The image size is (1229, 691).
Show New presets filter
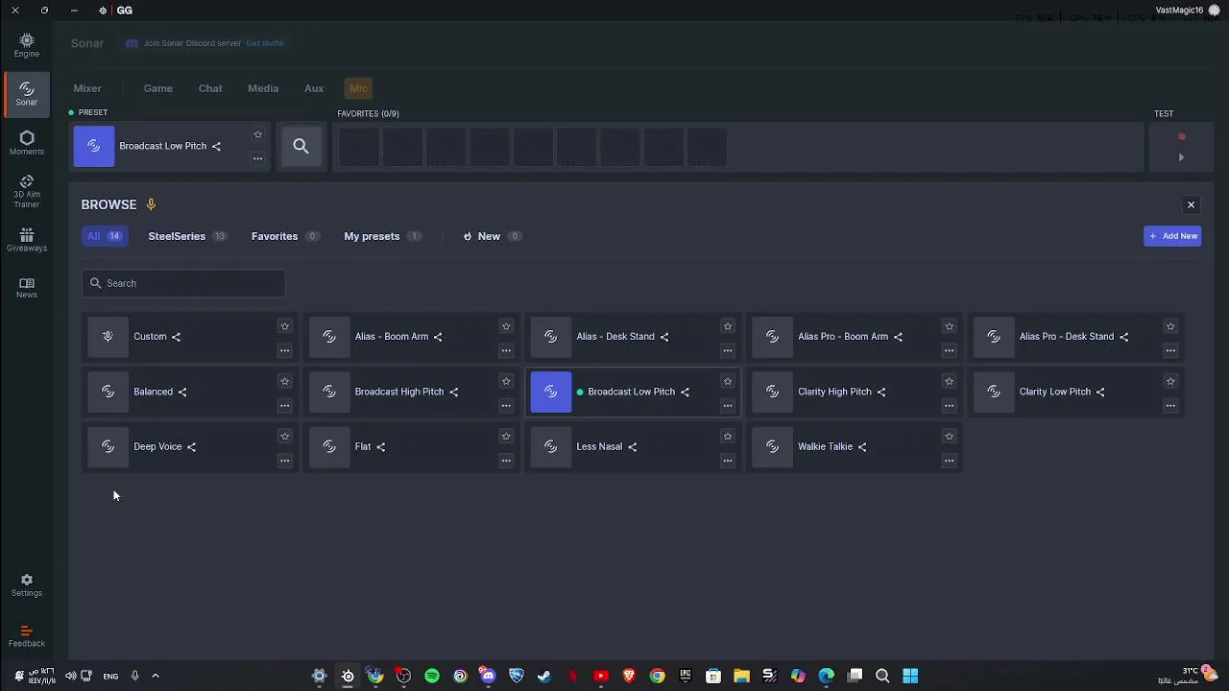pos(492,236)
